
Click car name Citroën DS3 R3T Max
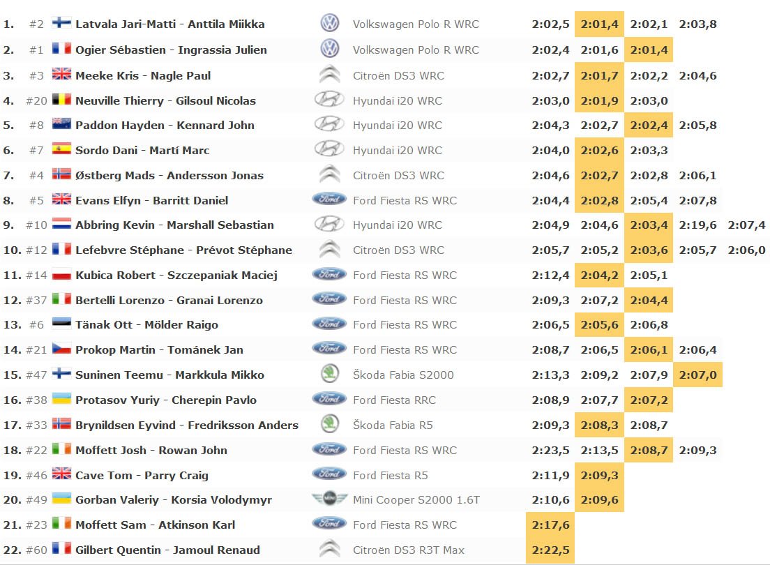coord(409,550)
